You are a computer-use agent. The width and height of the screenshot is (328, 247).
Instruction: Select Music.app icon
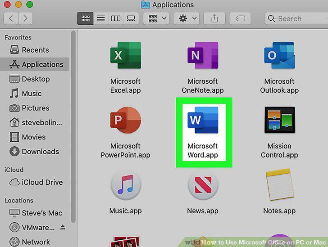coord(126,185)
